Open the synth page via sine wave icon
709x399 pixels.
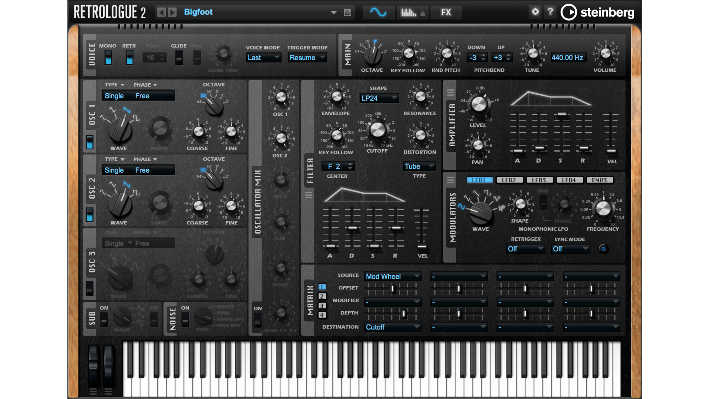tap(378, 12)
